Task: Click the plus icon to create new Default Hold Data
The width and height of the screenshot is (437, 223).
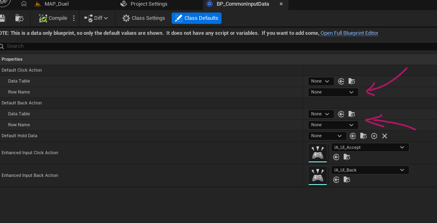Action: (x=374, y=136)
